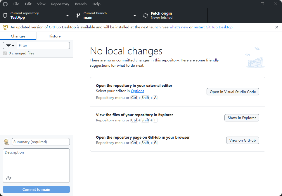Expand the Current repository dropdown arrow
The image size is (282, 196).
pos(68,16)
